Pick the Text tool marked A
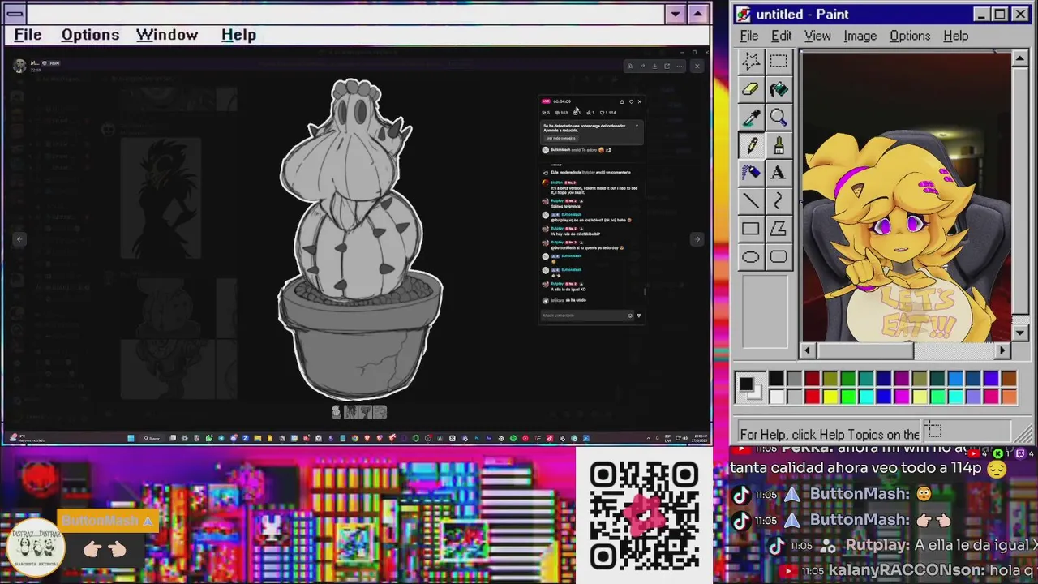 (778, 173)
